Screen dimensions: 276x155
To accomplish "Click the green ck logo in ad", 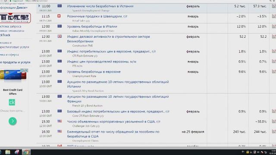I will click(x=12, y=102).
